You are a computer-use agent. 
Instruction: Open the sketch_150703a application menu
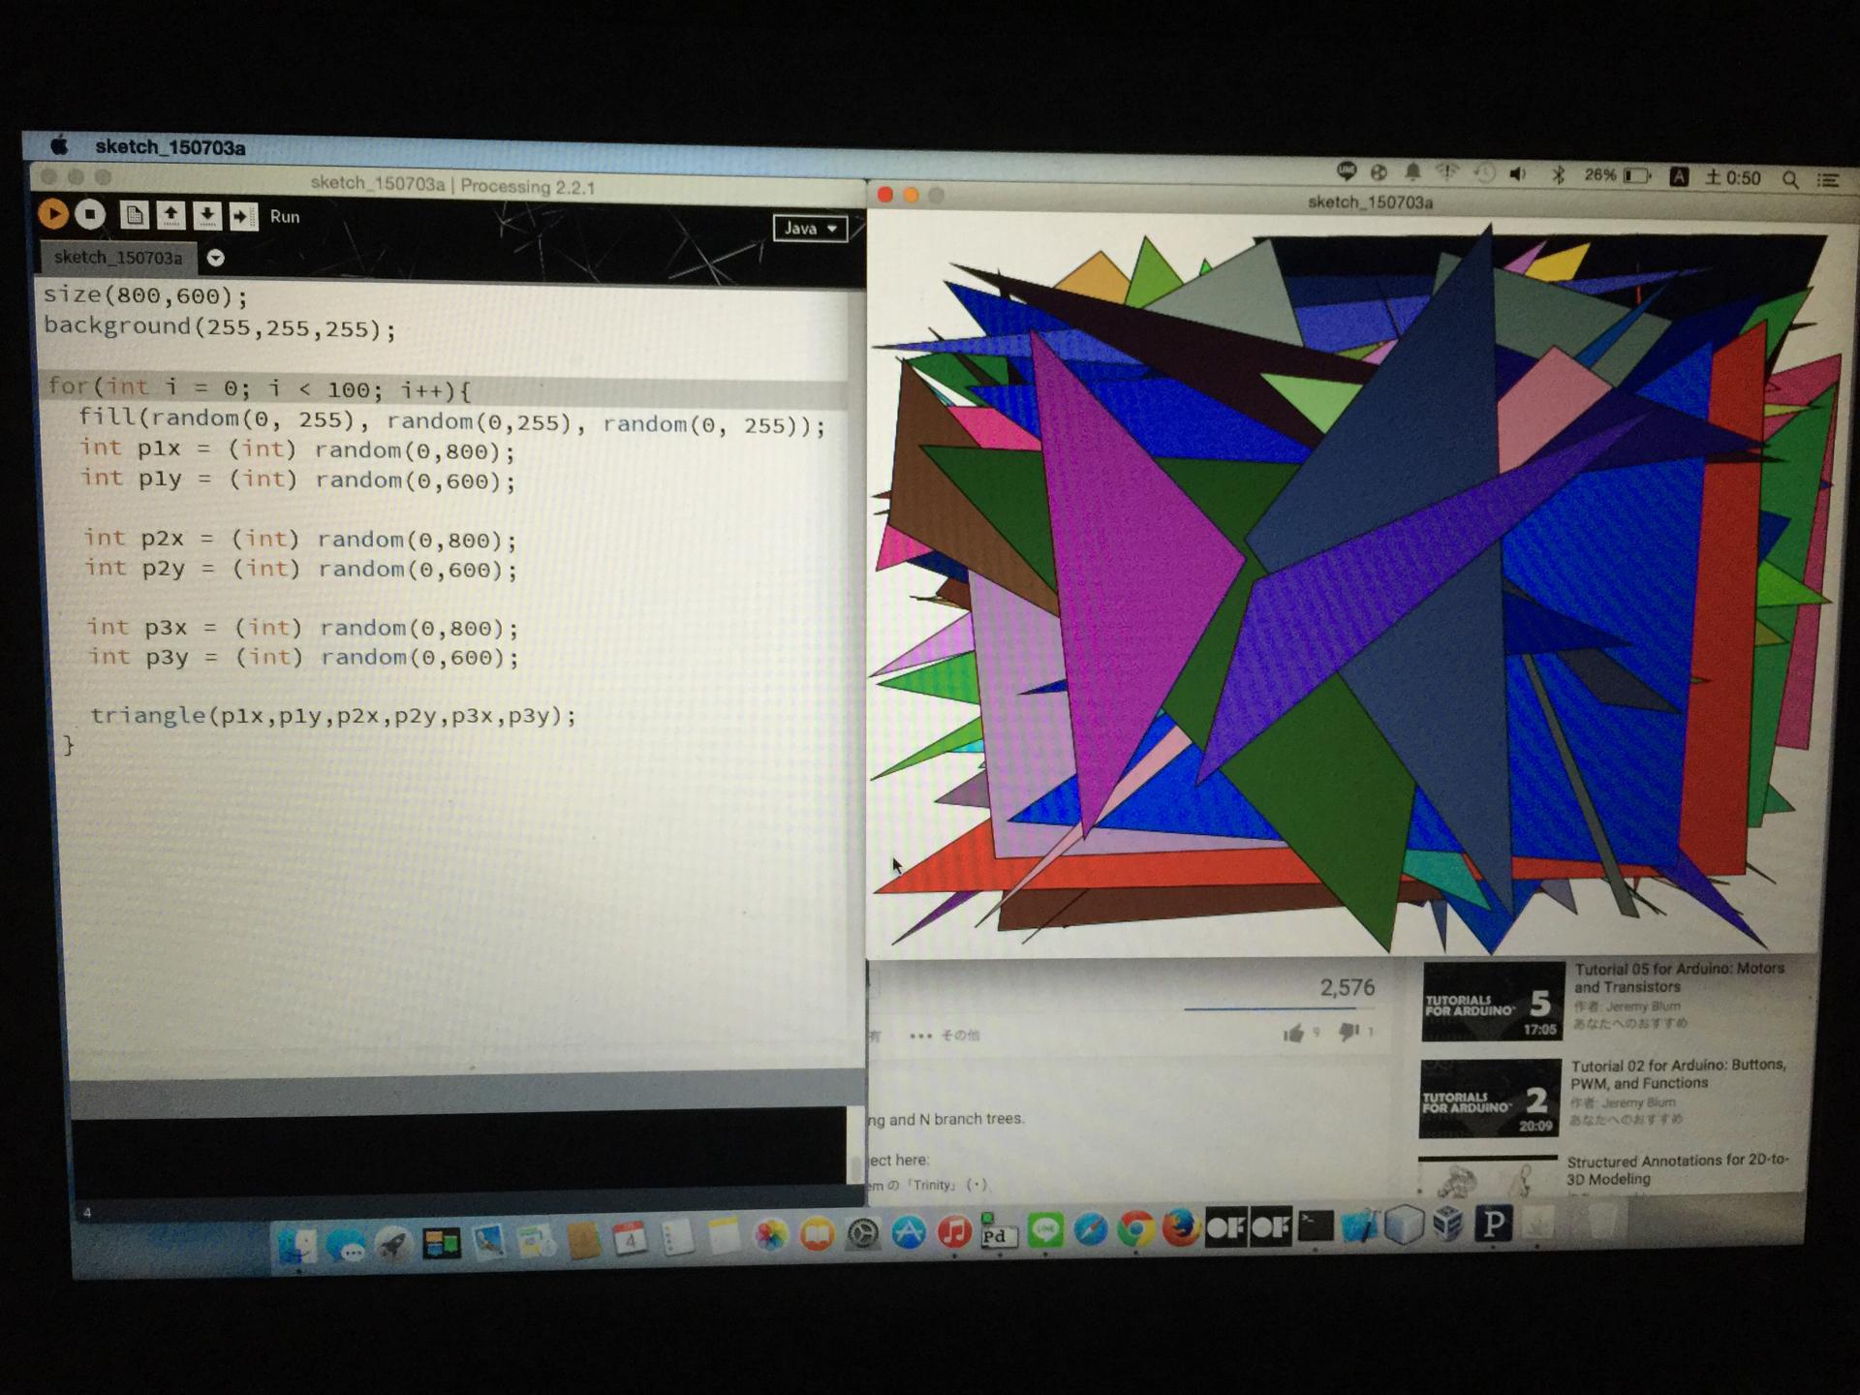[170, 147]
